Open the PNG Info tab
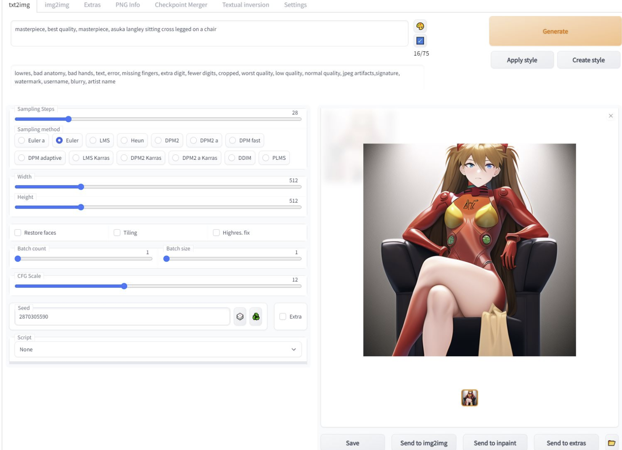The width and height of the screenshot is (622, 450). point(128,5)
